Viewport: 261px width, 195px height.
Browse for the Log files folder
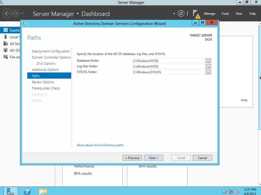pyautogui.click(x=208, y=66)
